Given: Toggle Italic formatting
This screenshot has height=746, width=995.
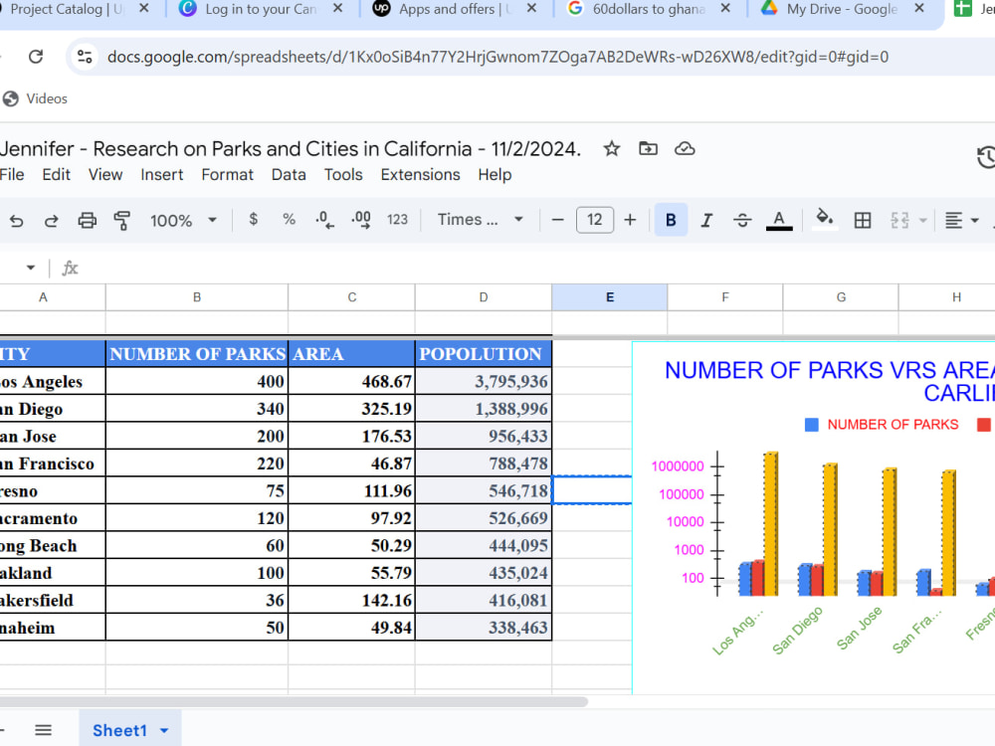Looking at the screenshot, I should [x=706, y=220].
